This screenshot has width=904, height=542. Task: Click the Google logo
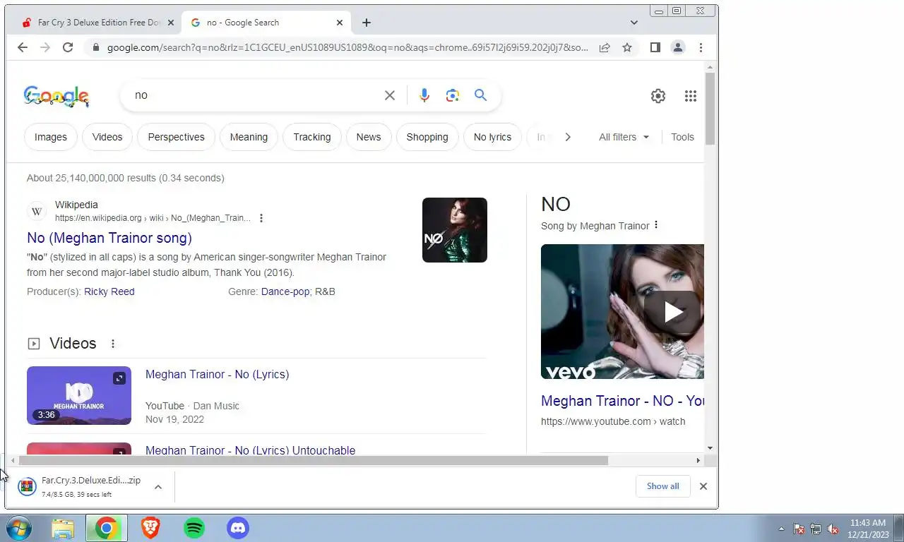point(56,95)
